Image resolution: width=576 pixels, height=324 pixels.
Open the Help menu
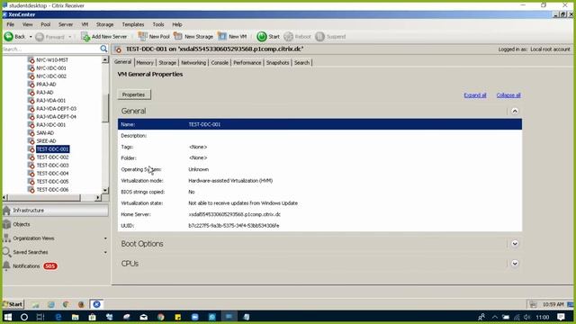[x=177, y=24]
